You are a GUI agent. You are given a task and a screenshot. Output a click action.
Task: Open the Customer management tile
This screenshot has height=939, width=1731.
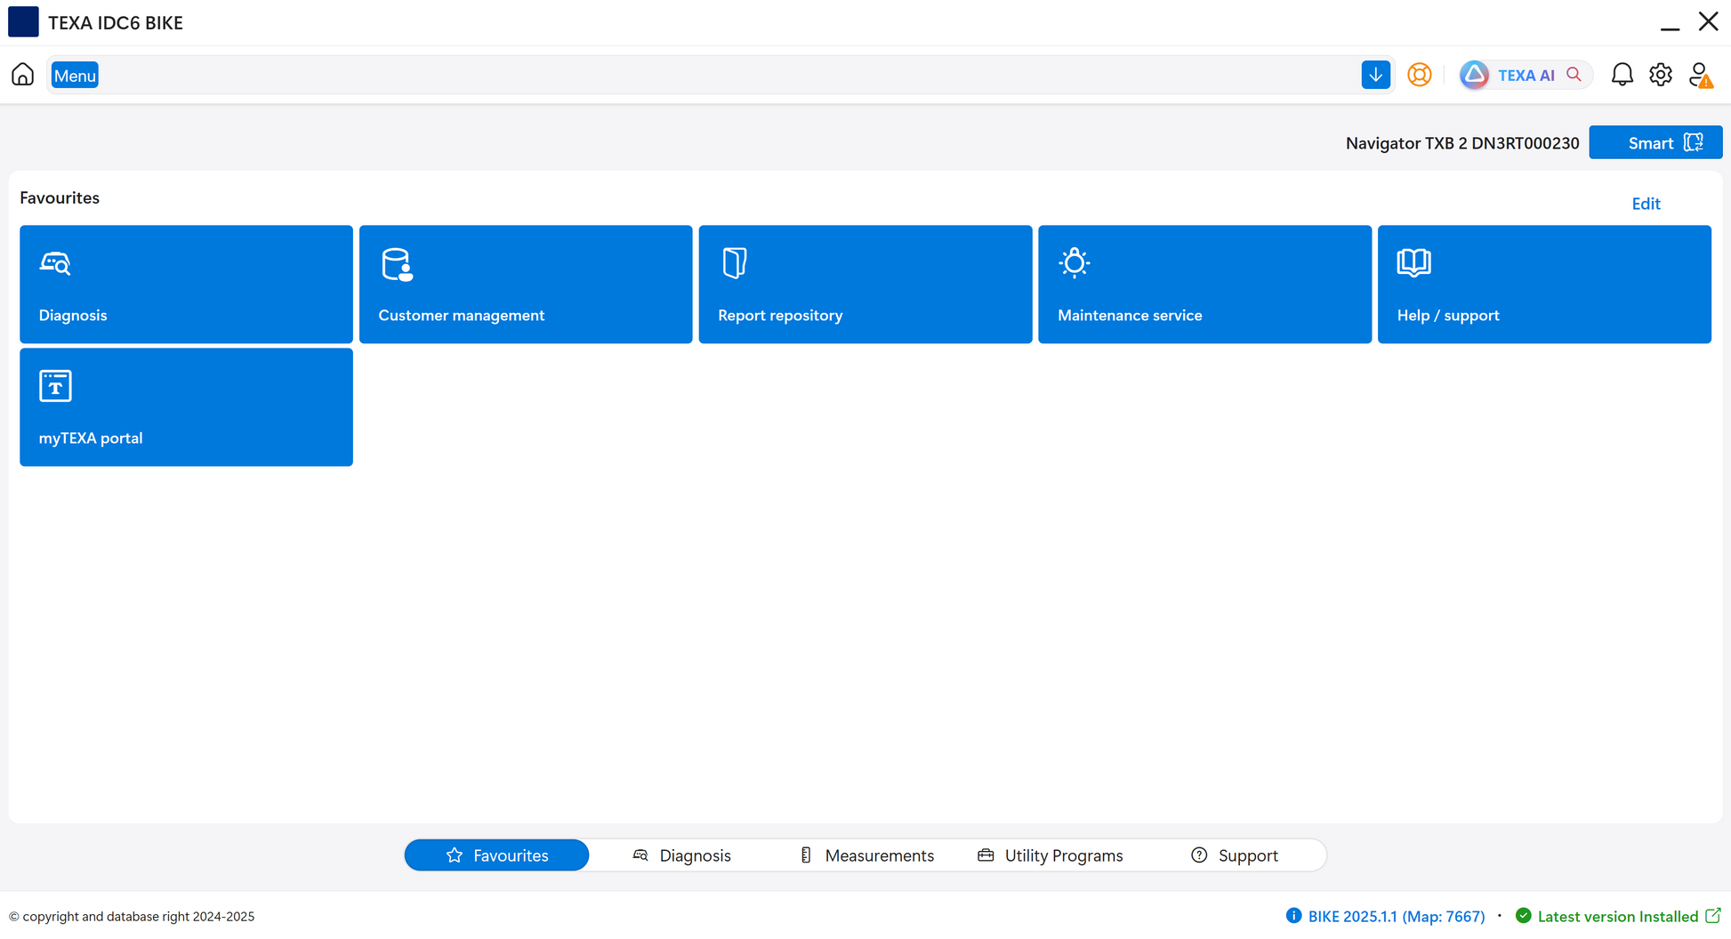[x=525, y=284]
